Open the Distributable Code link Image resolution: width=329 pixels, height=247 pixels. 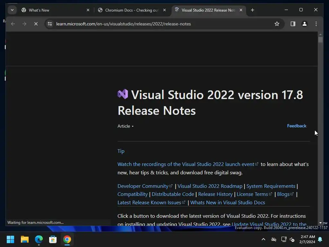point(173,194)
